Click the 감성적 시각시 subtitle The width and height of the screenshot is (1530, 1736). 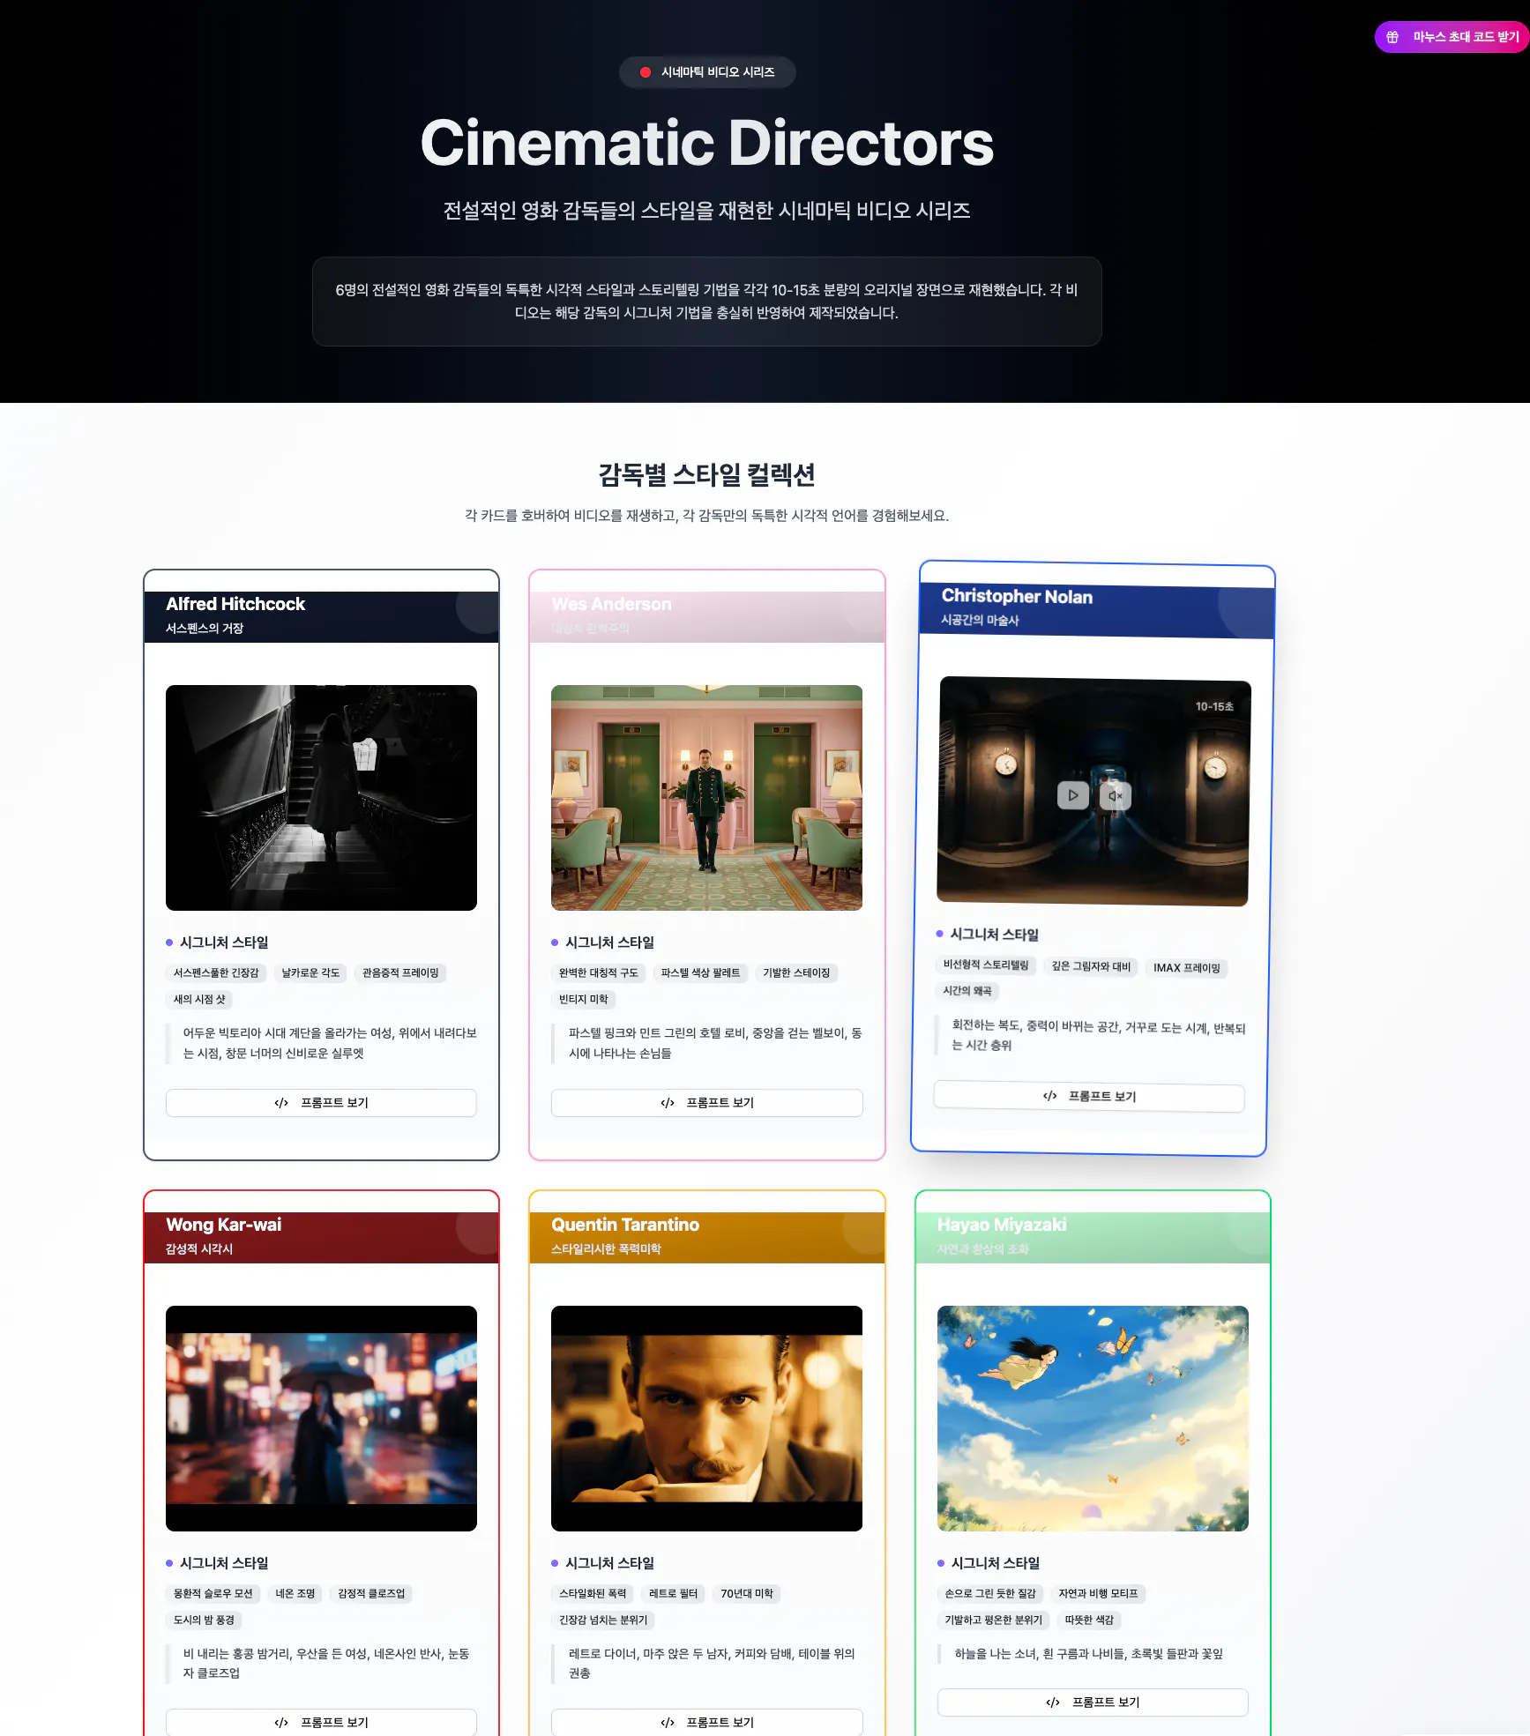click(x=199, y=1249)
